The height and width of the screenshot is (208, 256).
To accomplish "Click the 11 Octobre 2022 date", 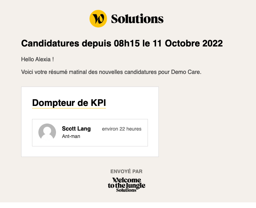I will tap(189, 44).
